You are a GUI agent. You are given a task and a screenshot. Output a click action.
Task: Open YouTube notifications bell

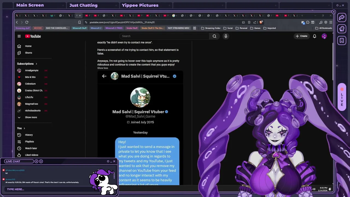click(314, 36)
